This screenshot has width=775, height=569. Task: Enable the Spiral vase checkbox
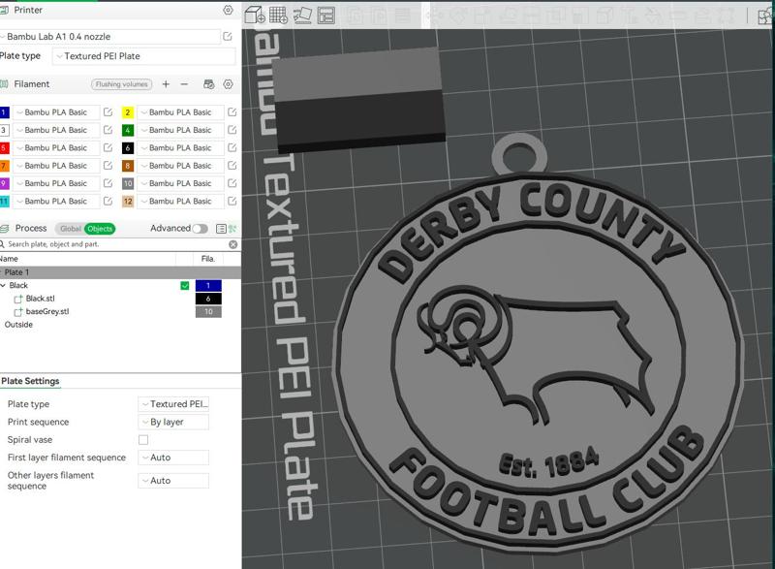(143, 438)
